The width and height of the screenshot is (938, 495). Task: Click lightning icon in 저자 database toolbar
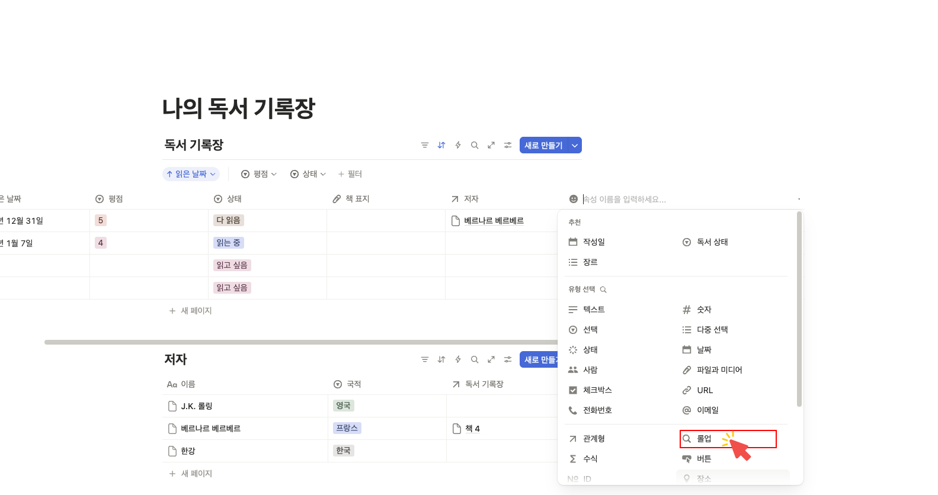tap(458, 359)
